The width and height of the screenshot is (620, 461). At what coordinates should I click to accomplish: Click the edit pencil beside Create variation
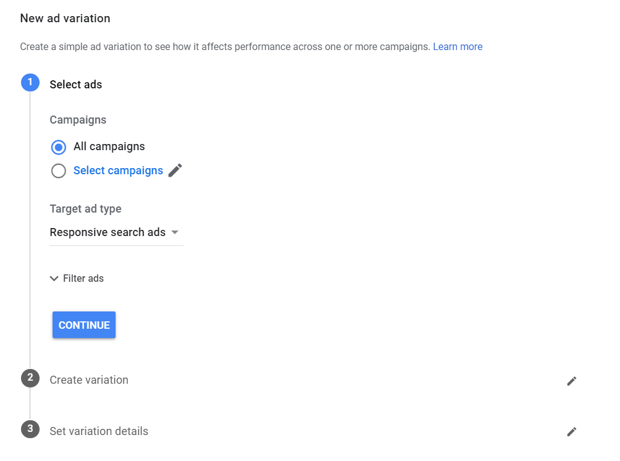572,381
